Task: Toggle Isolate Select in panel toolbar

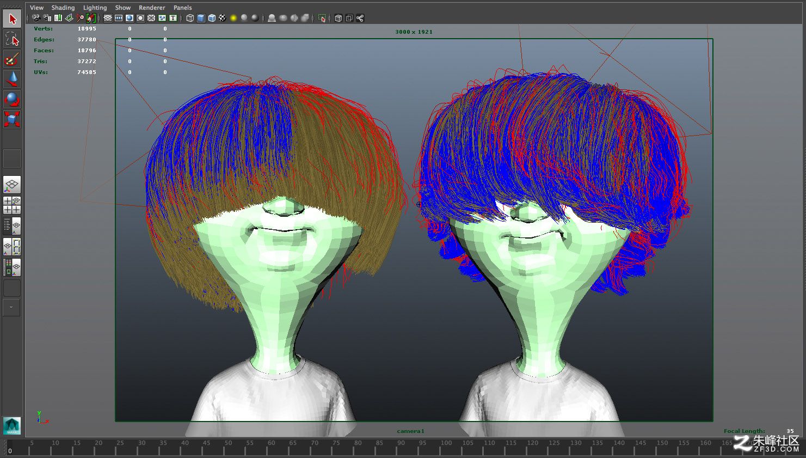Action: click(x=322, y=18)
